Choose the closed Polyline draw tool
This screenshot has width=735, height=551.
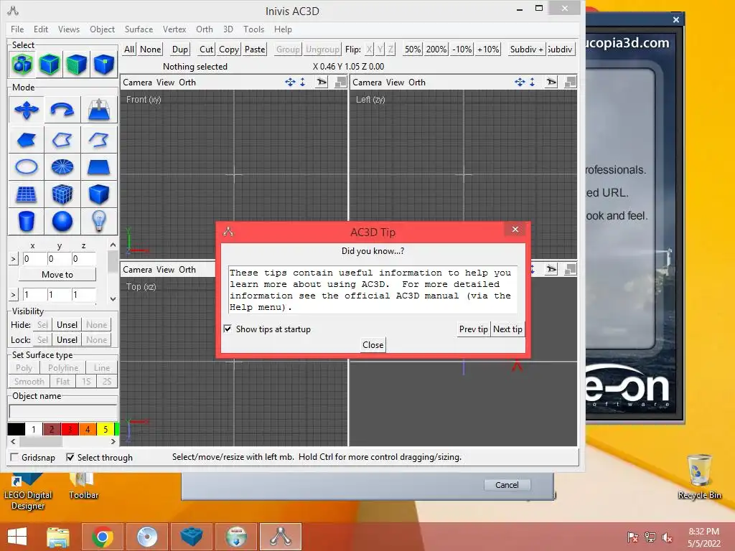62,139
